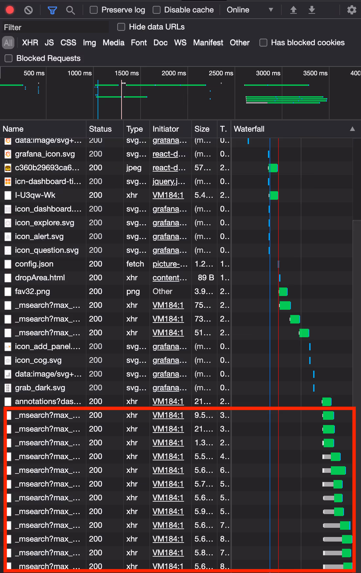The height and width of the screenshot is (573, 361).
Task: Click into the Filter text field
Action: point(55,27)
